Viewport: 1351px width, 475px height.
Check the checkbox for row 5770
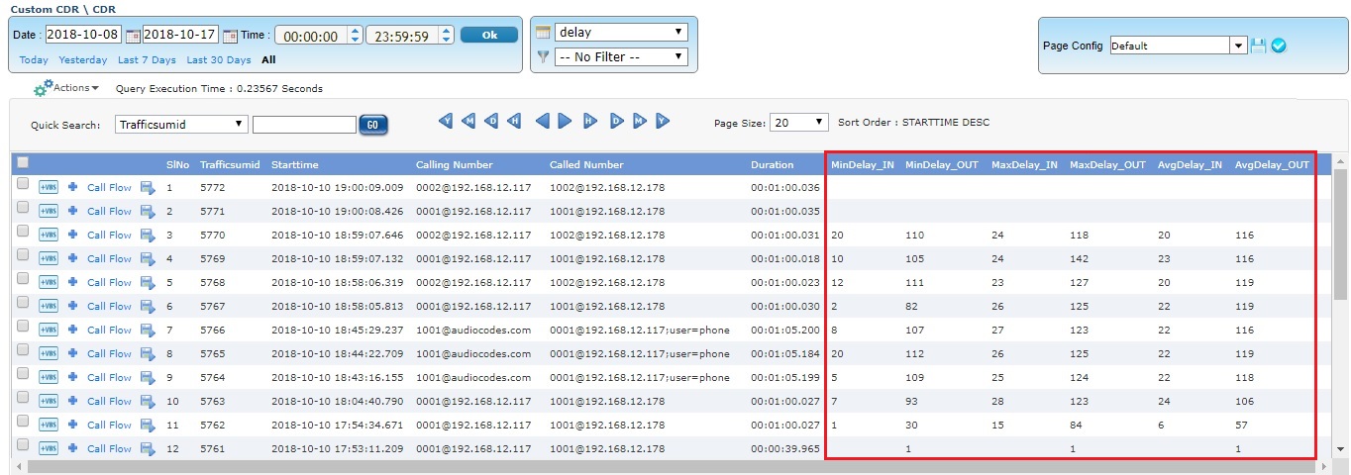pos(23,232)
